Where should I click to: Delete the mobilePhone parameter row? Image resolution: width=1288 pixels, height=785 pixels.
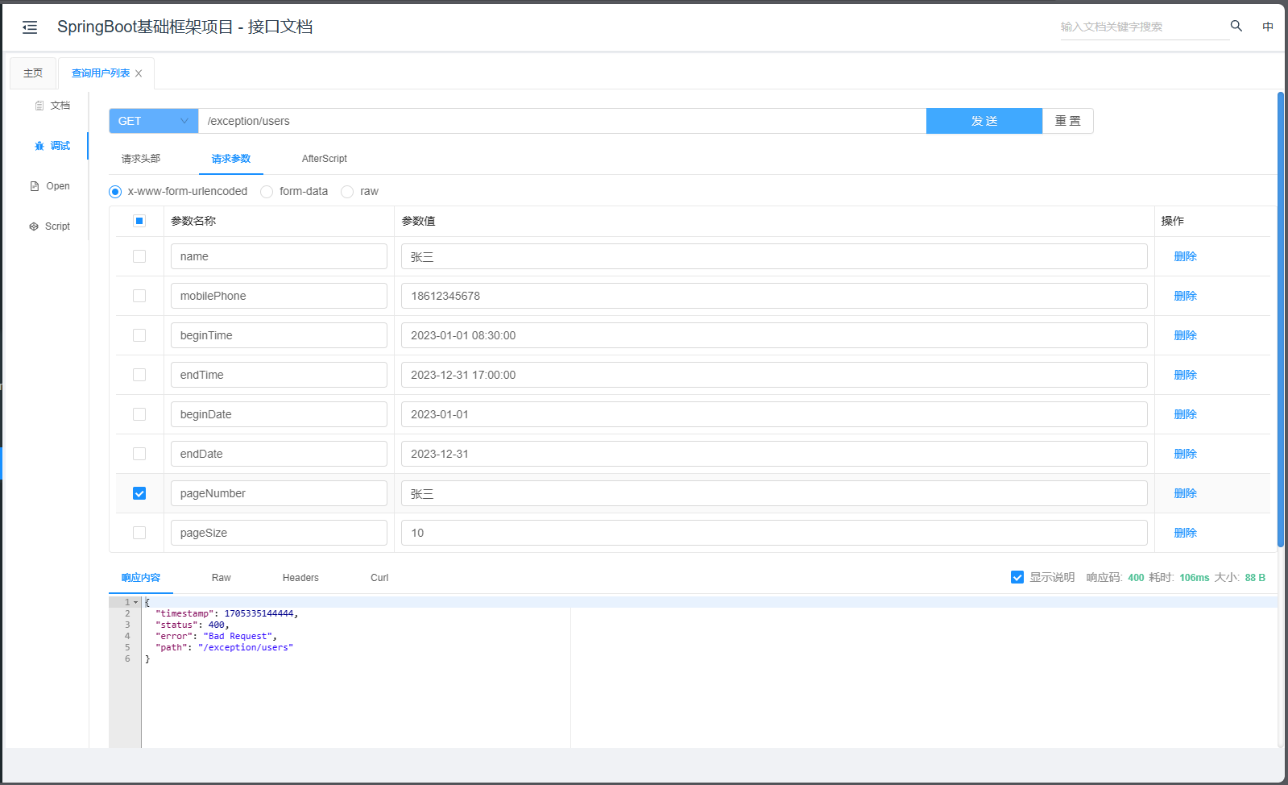point(1186,296)
